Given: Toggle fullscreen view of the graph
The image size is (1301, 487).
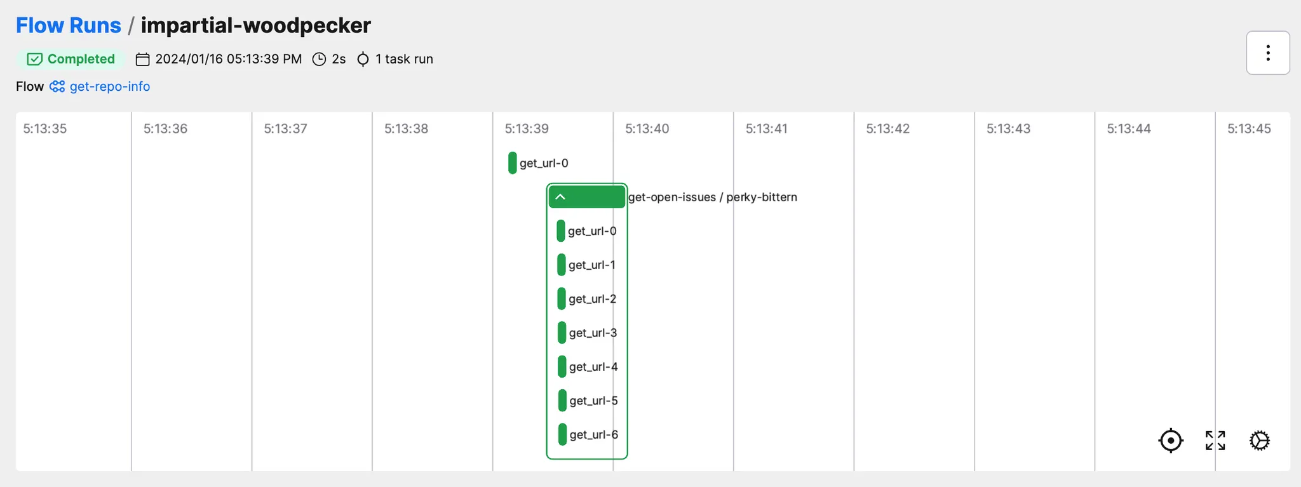Looking at the screenshot, I should tap(1215, 441).
